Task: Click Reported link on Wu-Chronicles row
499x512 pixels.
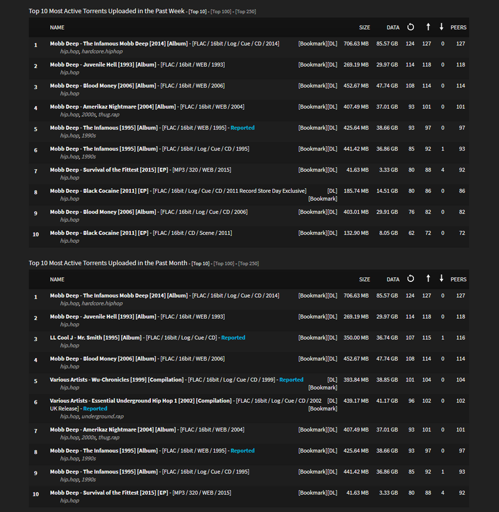Action: tap(291, 380)
